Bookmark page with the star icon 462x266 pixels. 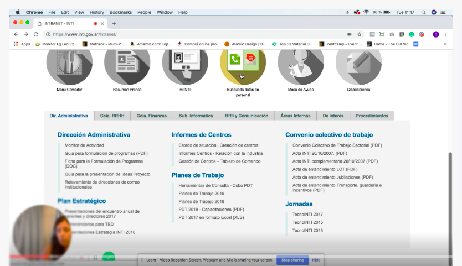point(359,34)
